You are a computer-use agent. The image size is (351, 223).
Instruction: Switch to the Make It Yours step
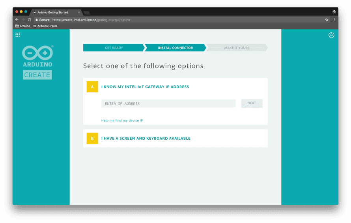point(237,48)
